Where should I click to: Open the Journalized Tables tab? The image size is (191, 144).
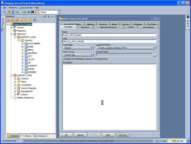coord(72,24)
